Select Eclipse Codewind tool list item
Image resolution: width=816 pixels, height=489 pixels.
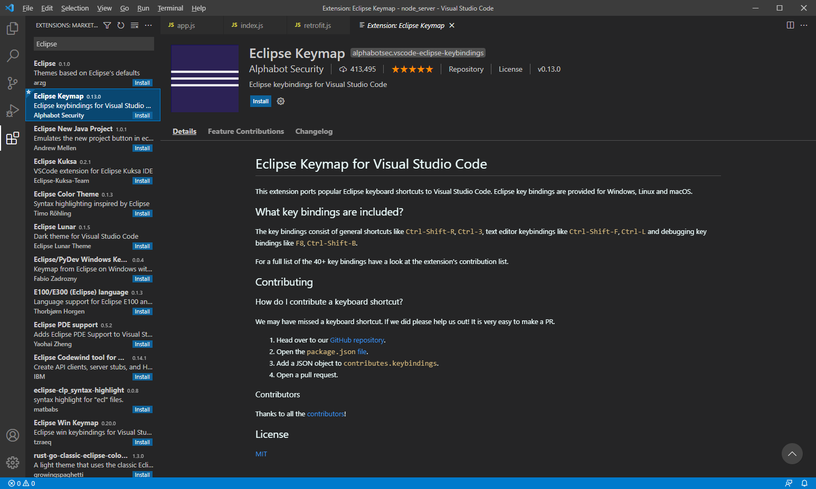point(93,367)
